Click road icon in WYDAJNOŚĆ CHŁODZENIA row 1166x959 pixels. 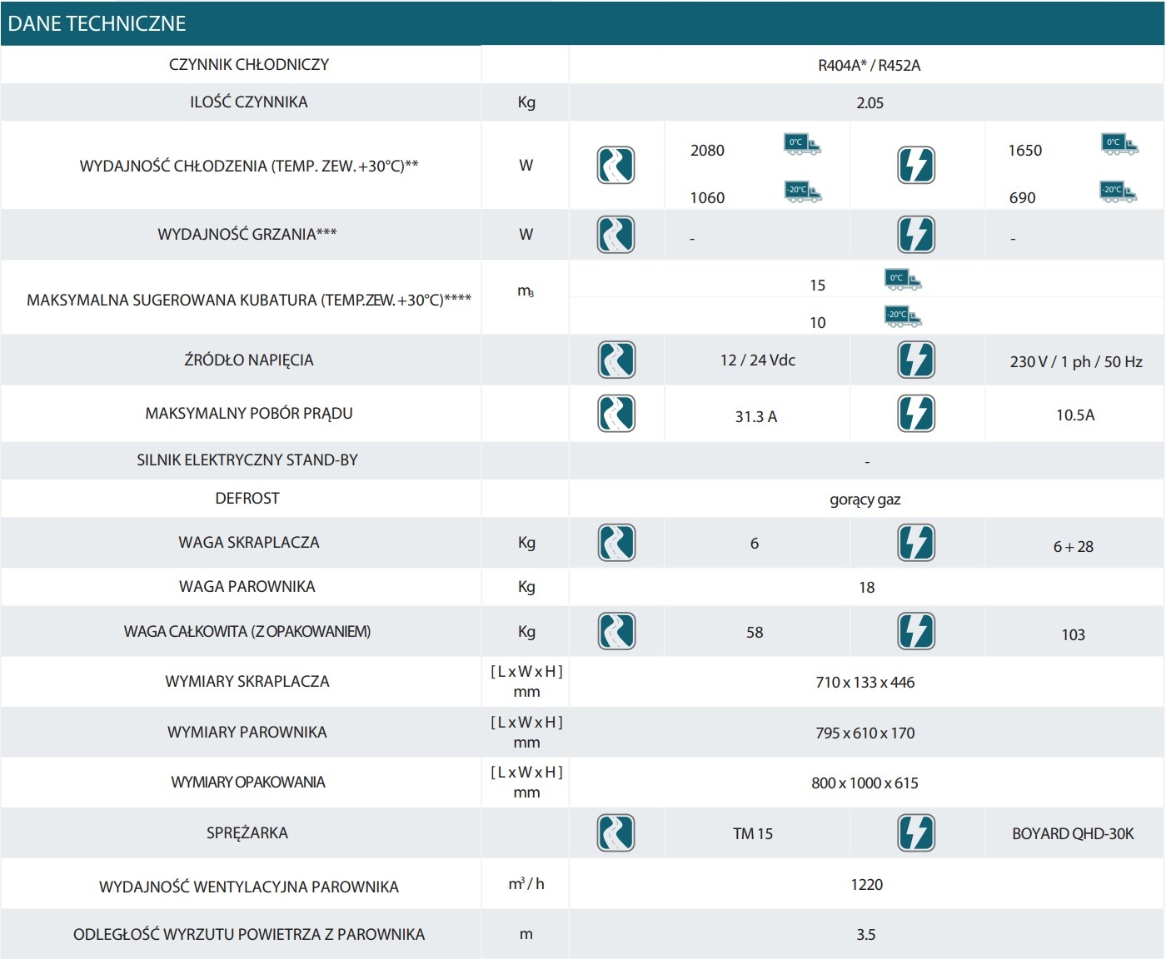click(x=616, y=165)
